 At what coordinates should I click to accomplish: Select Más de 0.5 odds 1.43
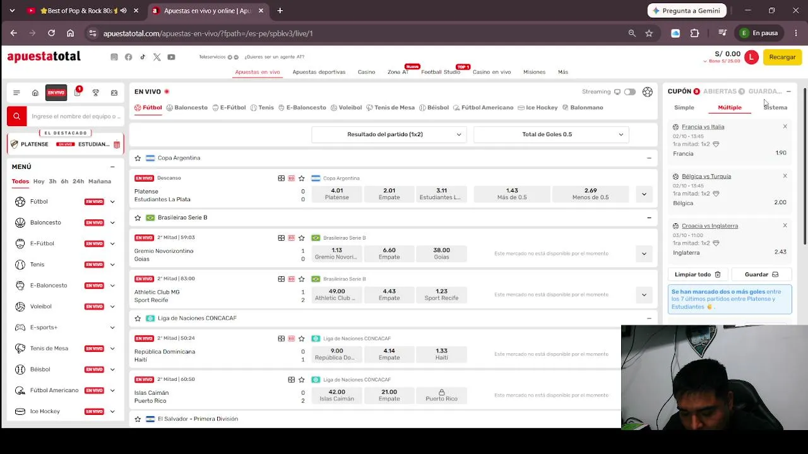512,194
